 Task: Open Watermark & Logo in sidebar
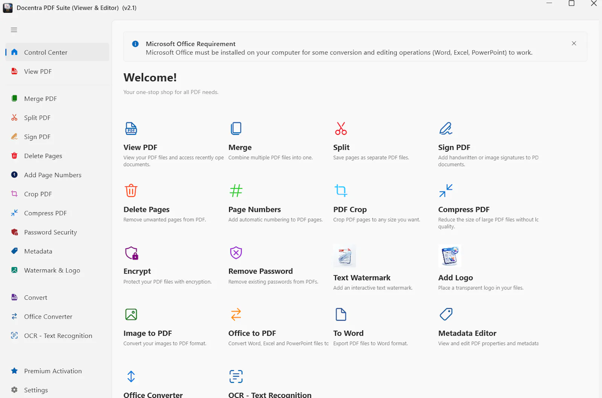pyautogui.click(x=57, y=270)
